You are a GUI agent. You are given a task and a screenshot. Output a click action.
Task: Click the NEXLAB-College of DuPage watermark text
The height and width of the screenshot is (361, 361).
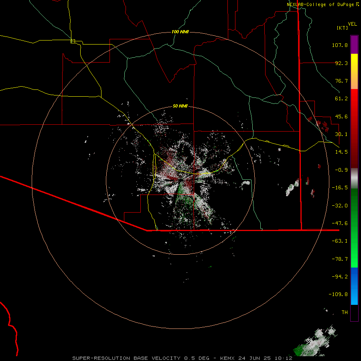tap(321, 4)
